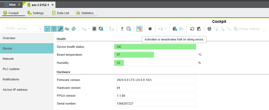Viewport: 269px width, 110px height.
Task: Close the Main tab
Action: [19, 5]
